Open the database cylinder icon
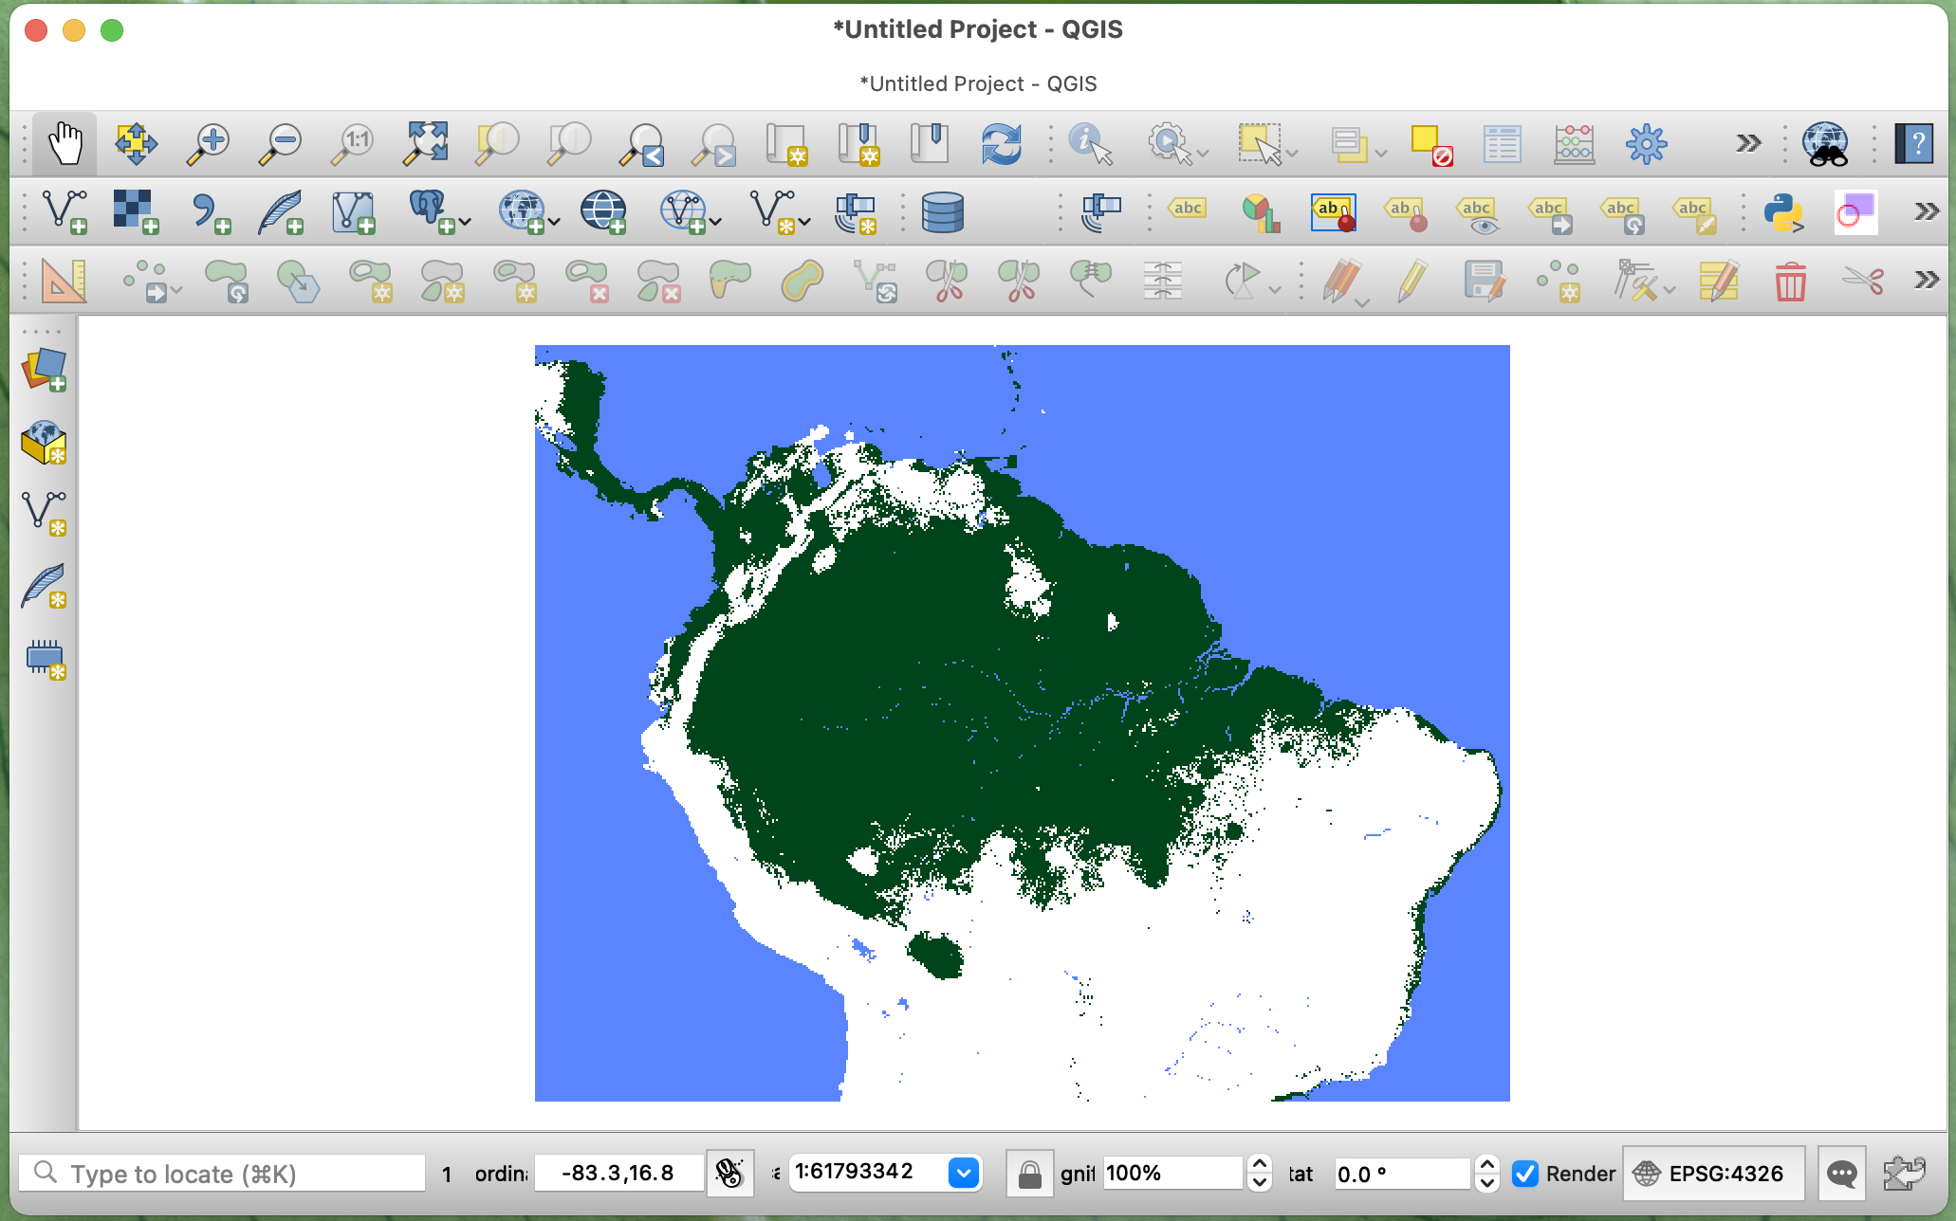Image resolution: width=1956 pixels, height=1221 pixels. pos(943,210)
